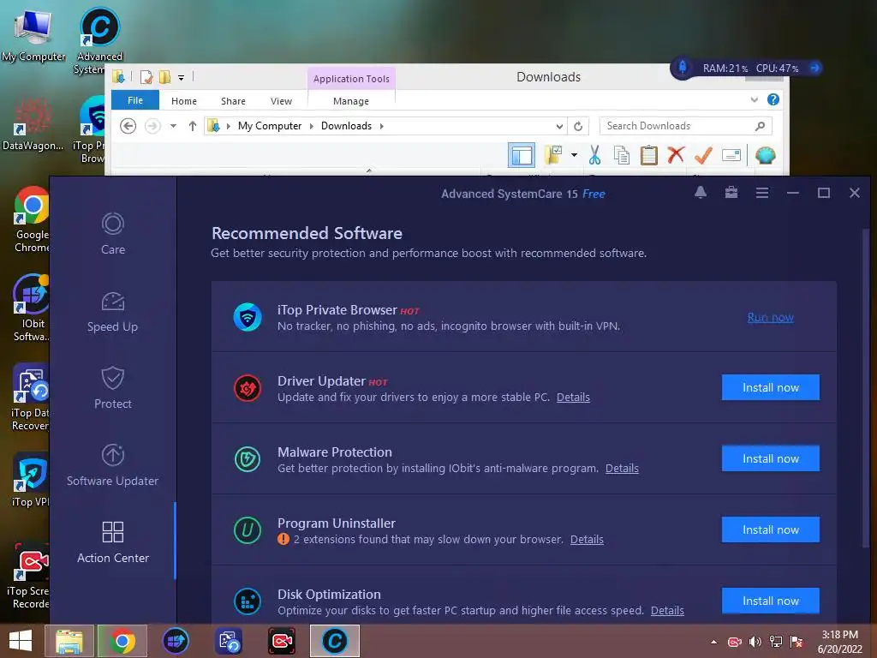Open the Care section in sidebar
The width and height of the screenshot is (877, 658).
point(112,234)
